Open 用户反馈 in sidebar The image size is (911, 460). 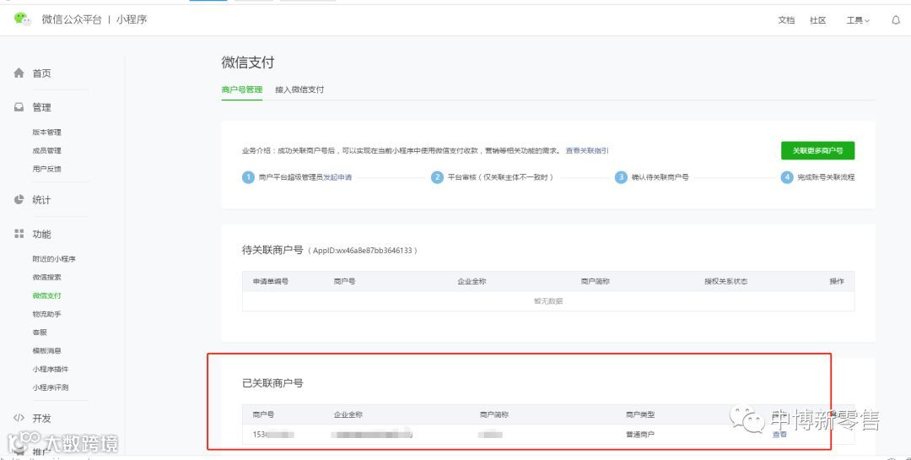point(46,169)
